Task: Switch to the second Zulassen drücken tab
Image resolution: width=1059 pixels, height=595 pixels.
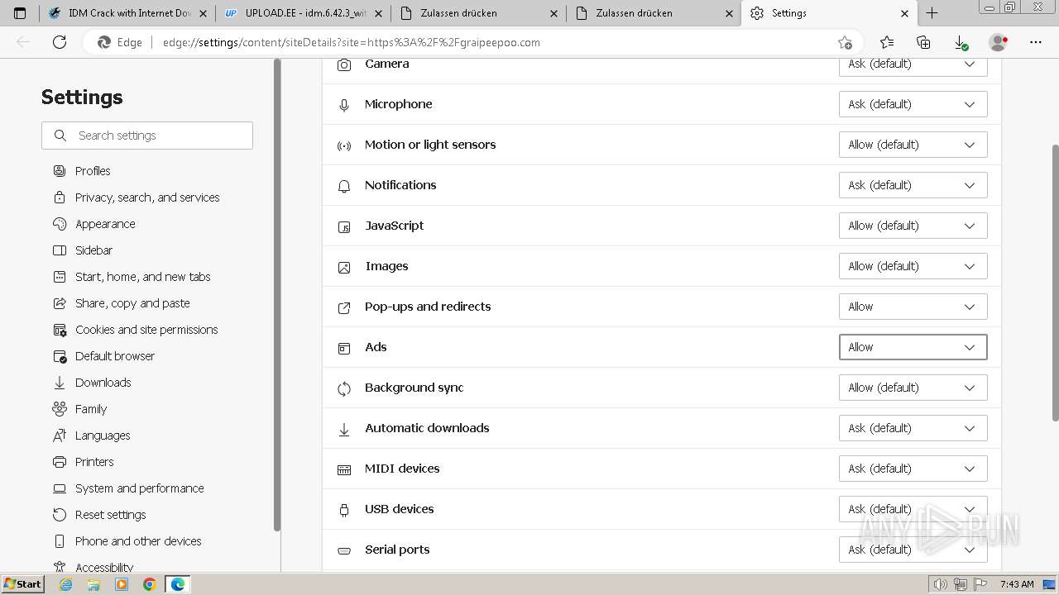Action: pos(654,13)
